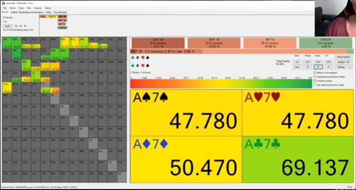Click the A♥7♥ combo cell showing 47.780
Screen dimensions: 356x190
click(298, 113)
